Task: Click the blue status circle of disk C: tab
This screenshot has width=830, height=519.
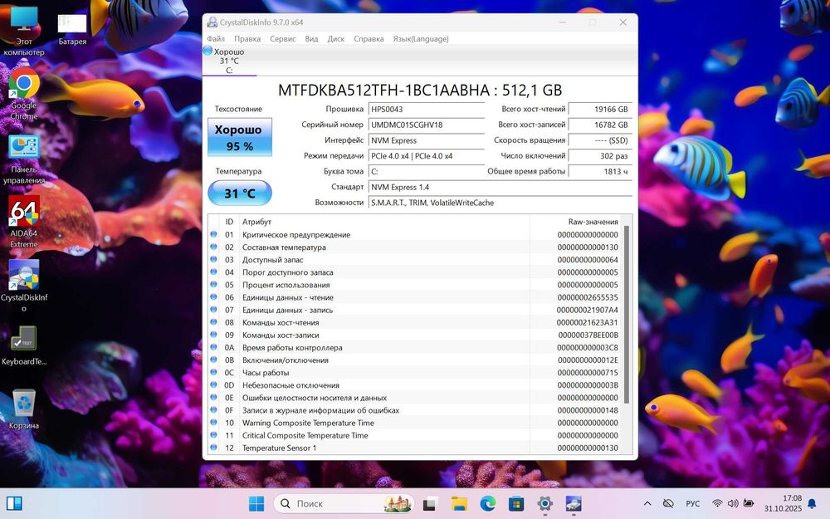Action: 208,51
